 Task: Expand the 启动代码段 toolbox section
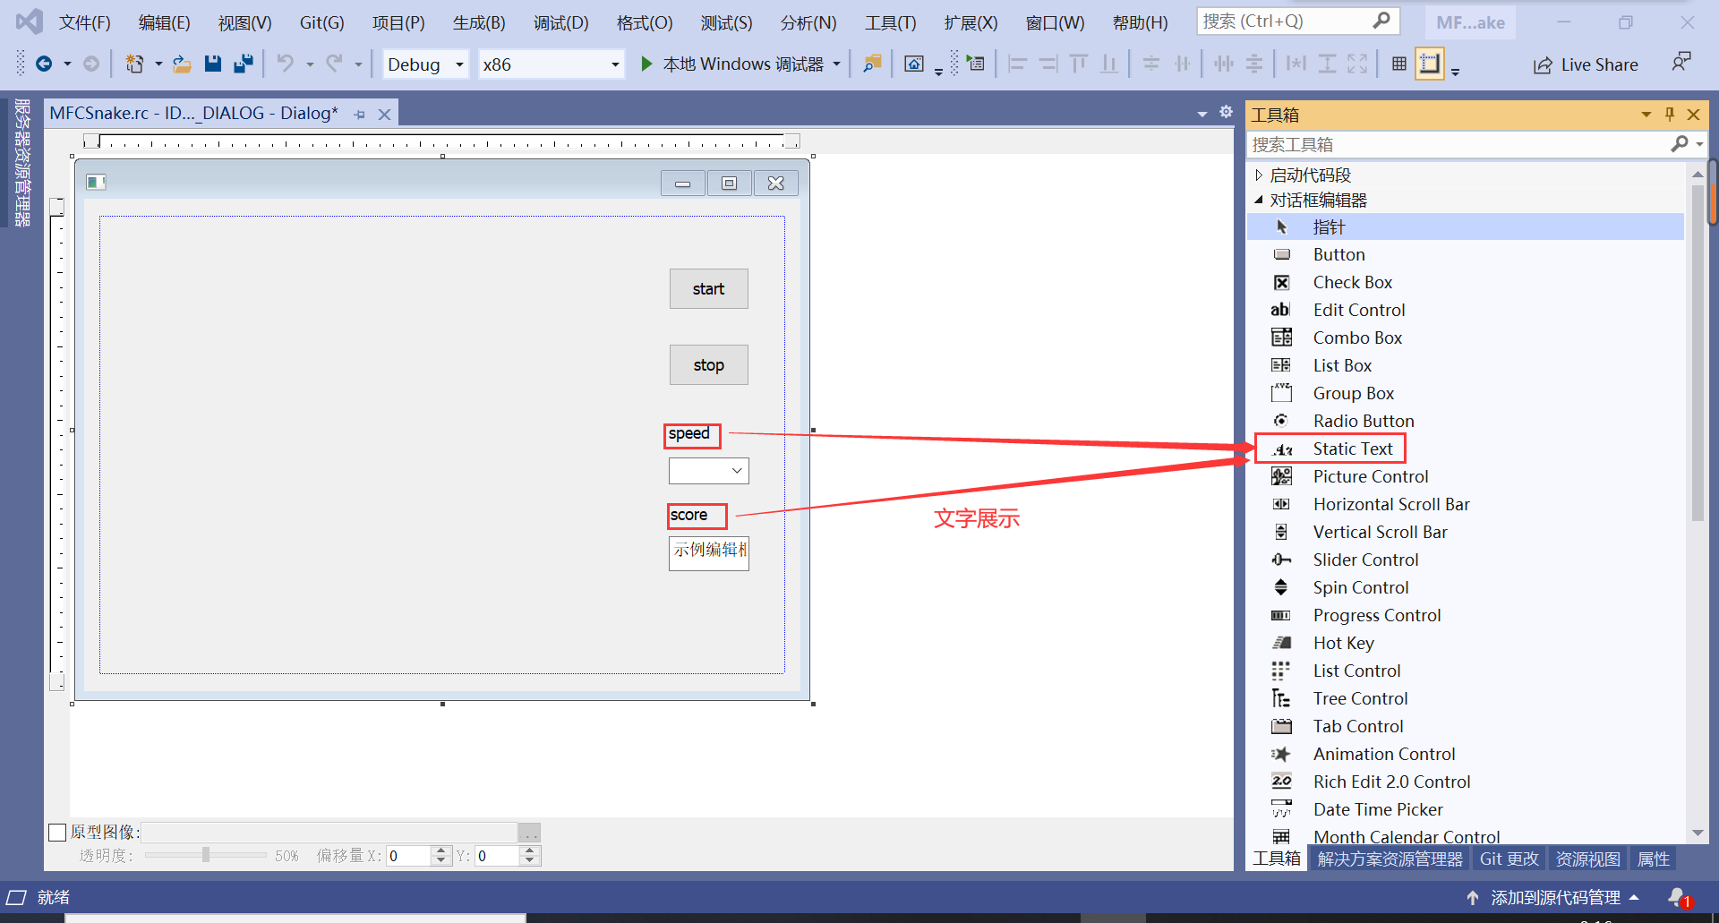(1258, 175)
